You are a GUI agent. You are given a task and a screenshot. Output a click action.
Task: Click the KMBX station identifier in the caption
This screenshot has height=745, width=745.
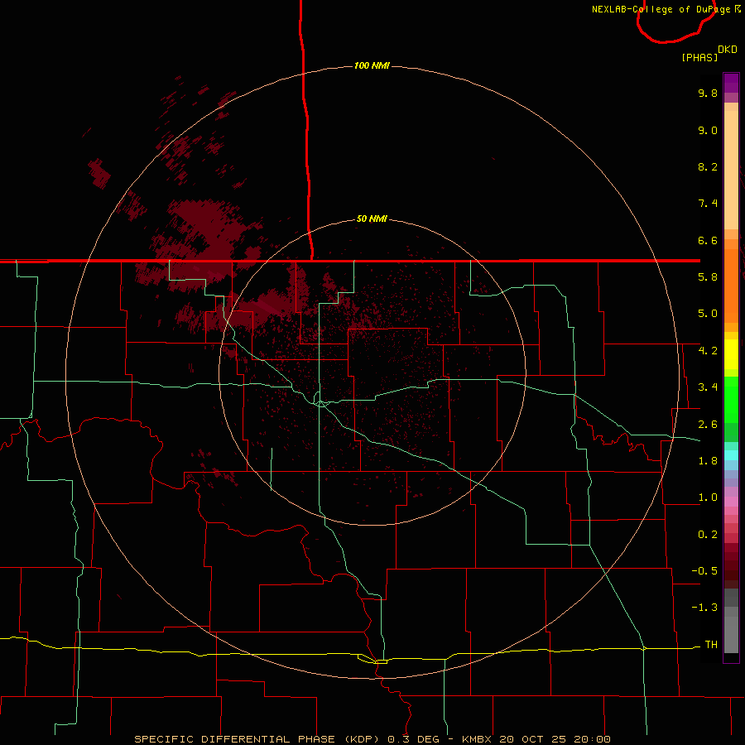click(477, 739)
